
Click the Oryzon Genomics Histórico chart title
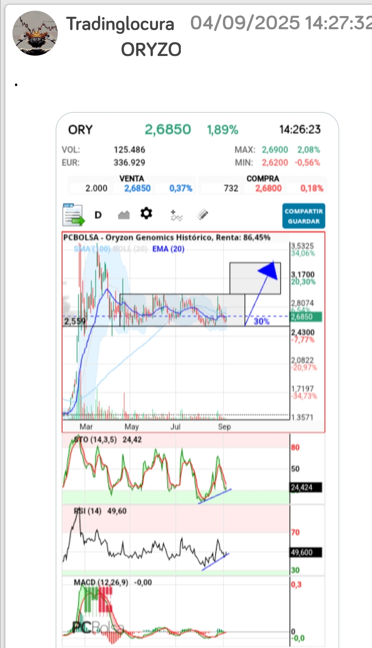pyautogui.click(x=167, y=238)
